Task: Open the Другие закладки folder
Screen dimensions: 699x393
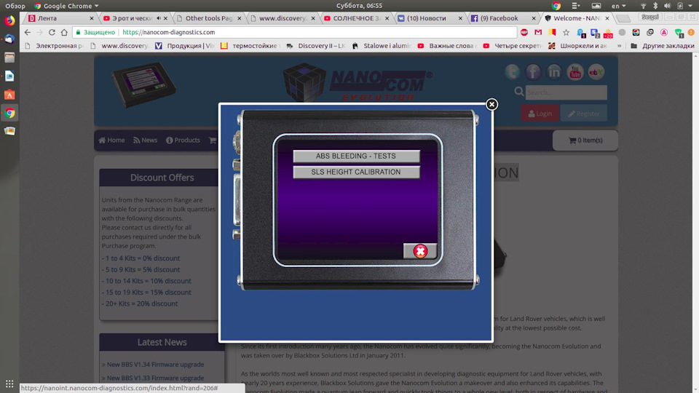Action: tap(663, 46)
